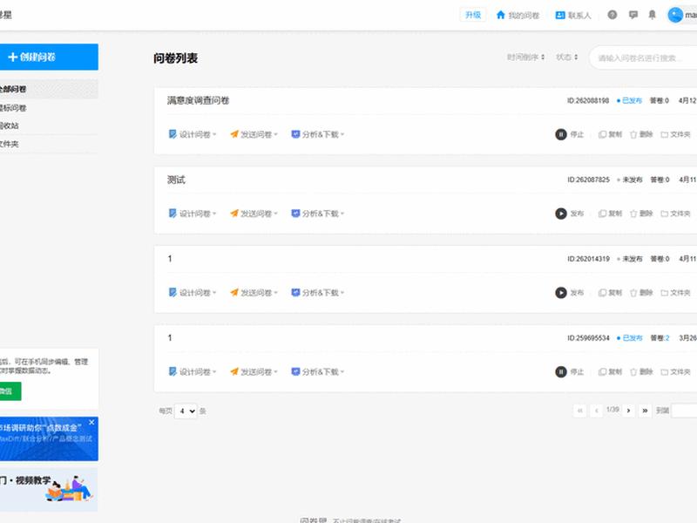697x523 pixels.
Task: Go to 我的问卷 home link
Action: click(x=518, y=16)
